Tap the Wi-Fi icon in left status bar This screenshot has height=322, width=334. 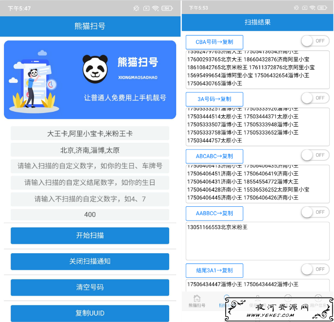[156, 8]
